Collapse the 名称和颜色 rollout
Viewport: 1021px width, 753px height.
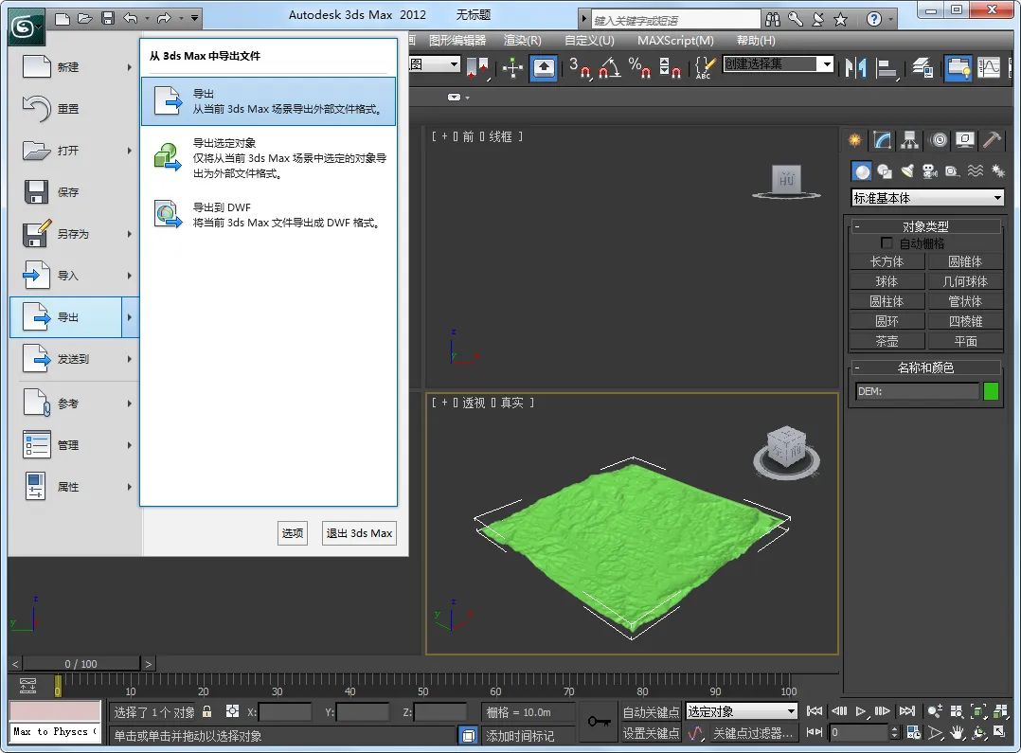(x=925, y=368)
